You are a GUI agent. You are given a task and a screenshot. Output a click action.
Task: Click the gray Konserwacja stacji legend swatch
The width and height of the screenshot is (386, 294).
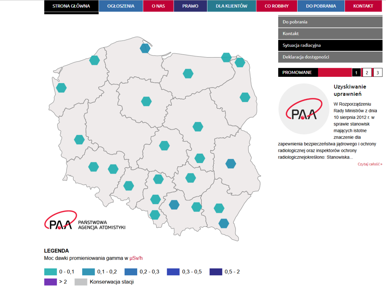click(x=81, y=282)
